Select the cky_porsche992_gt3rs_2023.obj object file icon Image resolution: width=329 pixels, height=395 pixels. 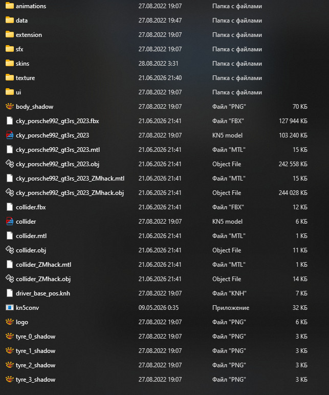pyautogui.click(x=10, y=164)
